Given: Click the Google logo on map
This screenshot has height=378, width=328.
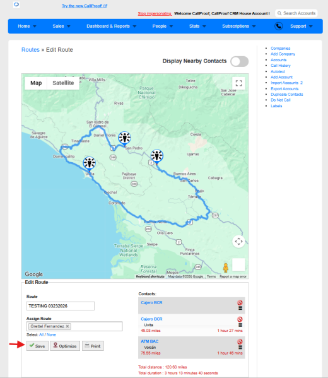Looking at the screenshot, I should pos(33,274).
